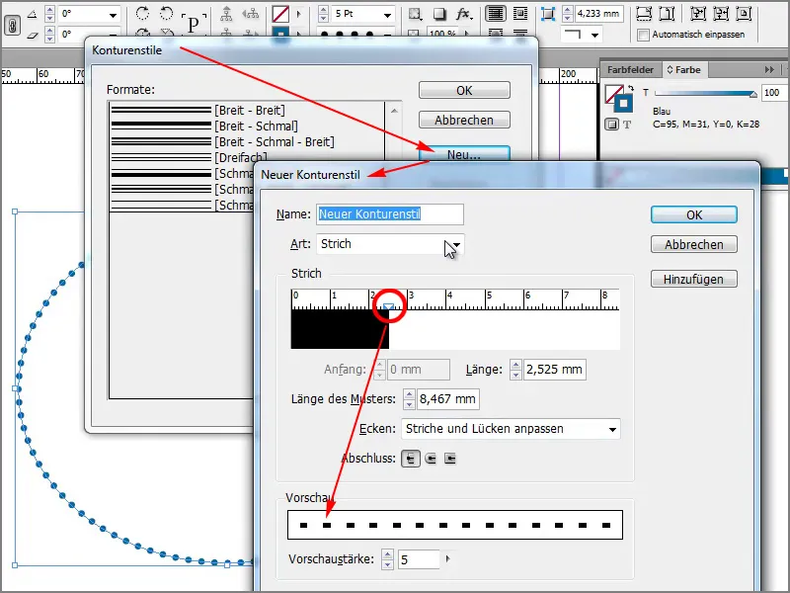
Task: Open the fx effects menu icon
Action: [462, 15]
